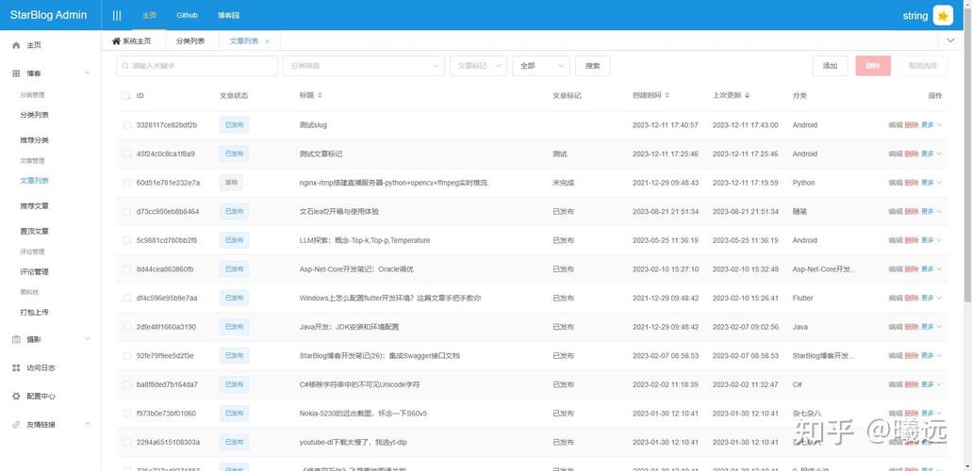This screenshot has height=471, width=972.
Task: Click the 搜索 button
Action: tap(593, 66)
